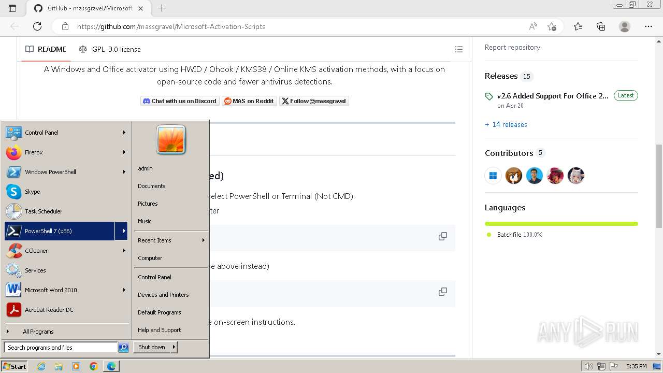The image size is (663, 373).
Task: Open MAS on Reddit badge
Action: (249, 101)
